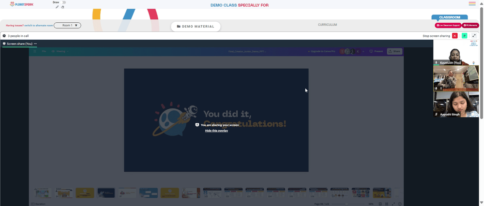Image resolution: width=484 pixels, height=206 pixels.
Task: Click the 59% zoom value in Canva
Action: click(371, 204)
